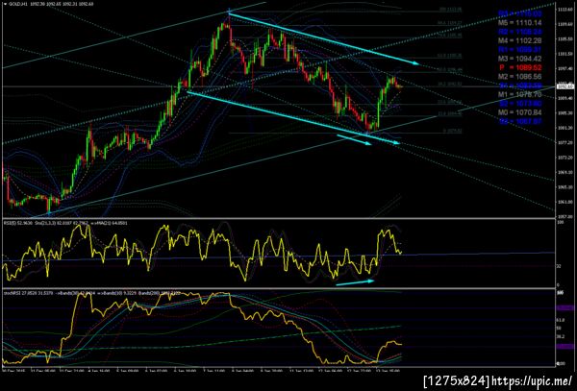Open the https://upic.me watermark link
577x391 pixels.
[532, 381]
